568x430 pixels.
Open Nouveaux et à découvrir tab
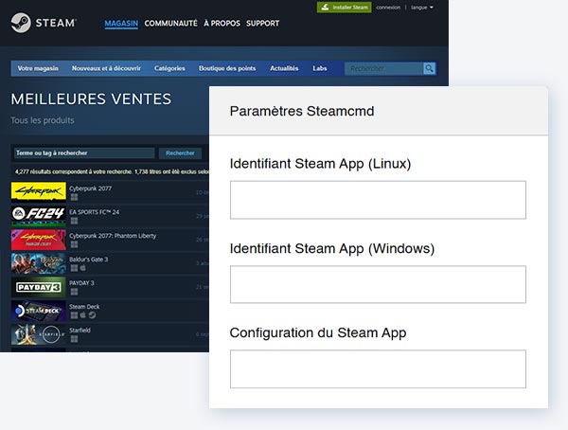point(106,68)
